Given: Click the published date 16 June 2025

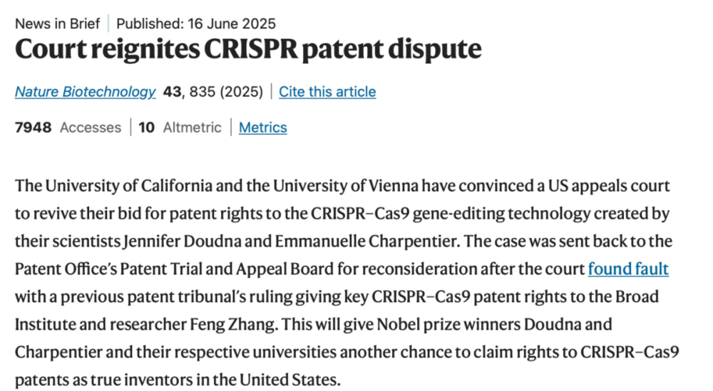Looking at the screenshot, I should (232, 24).
